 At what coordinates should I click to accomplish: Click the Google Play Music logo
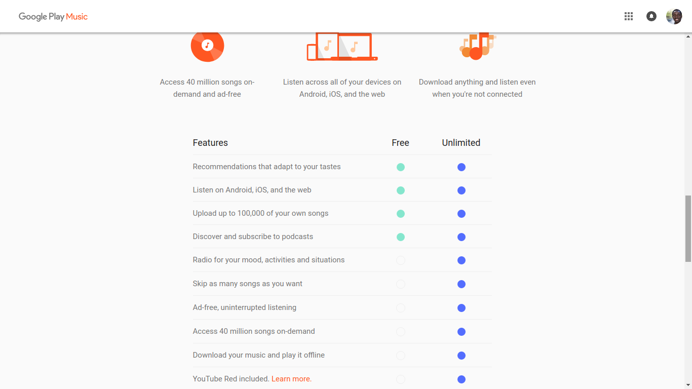click(53, 17)
